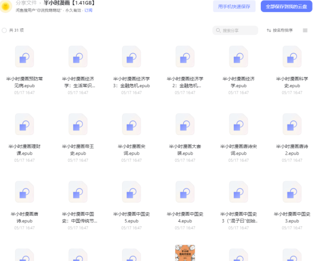This screenshot has height=261, width=313.
Task: Open file icon for 半小时漫画理财课.epub
Action: pos(25,124)
